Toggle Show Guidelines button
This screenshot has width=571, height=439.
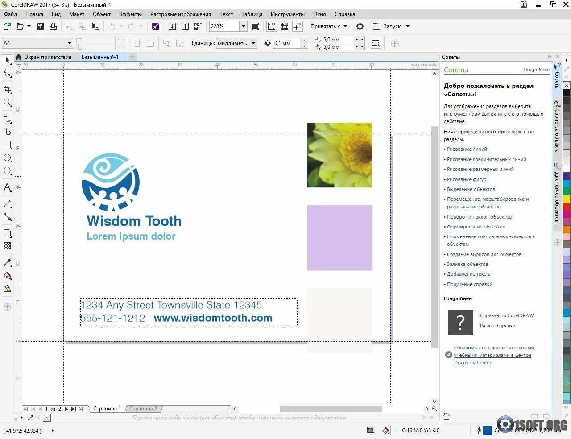298,26
